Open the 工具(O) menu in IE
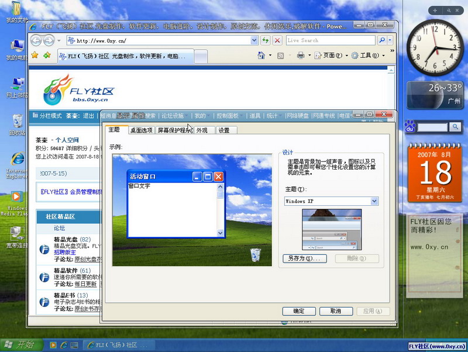The height and width of the screenshot is (352, 468). 368,56
